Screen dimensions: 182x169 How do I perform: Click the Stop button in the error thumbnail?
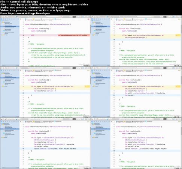[x=5, y=17]
